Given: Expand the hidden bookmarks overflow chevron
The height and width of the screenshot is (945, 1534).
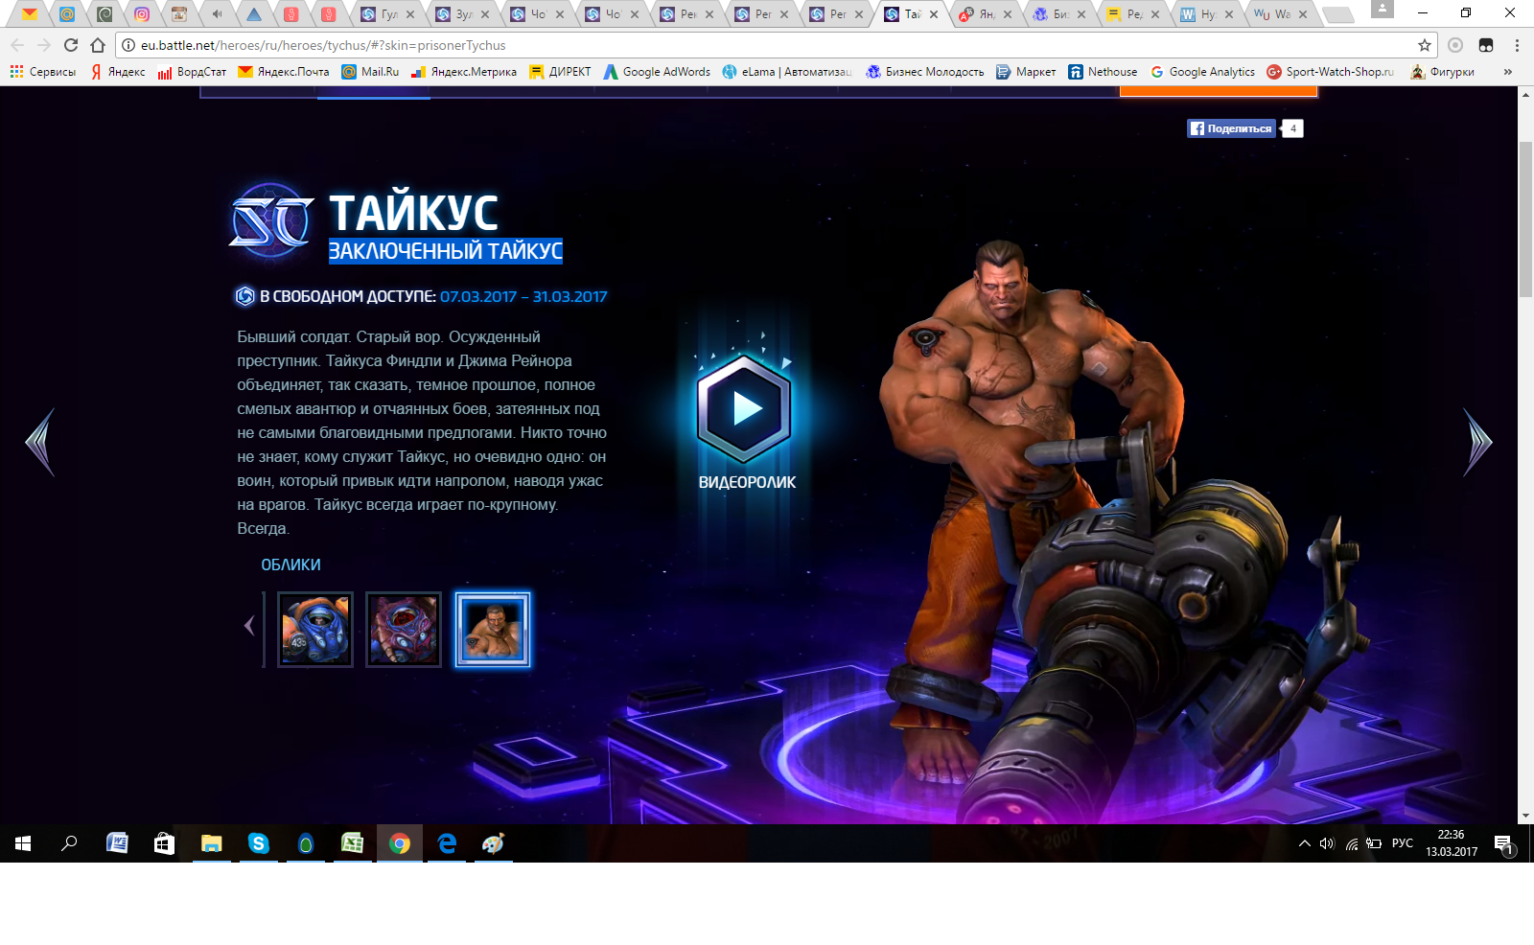Looking at the screenshot, I should tap(1508, 72).
